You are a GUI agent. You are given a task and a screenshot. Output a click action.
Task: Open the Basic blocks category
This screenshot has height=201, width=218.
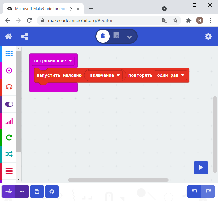pos(9,54)
